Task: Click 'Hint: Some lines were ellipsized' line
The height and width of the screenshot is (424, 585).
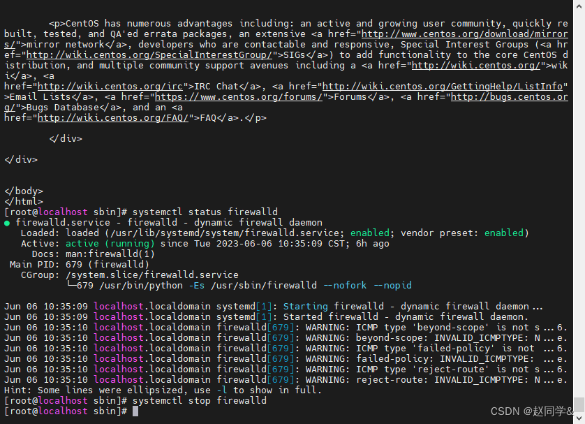Action: [x=163, y=390]
